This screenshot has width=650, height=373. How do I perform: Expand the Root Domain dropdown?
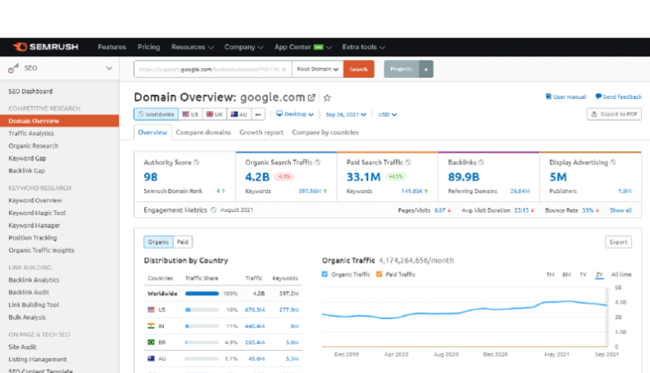[317, 69]
